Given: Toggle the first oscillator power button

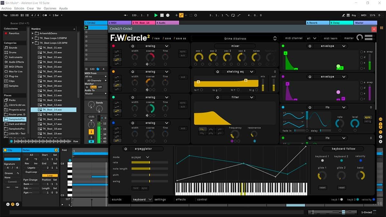Looking at the screenshot, I should point(133,46).
